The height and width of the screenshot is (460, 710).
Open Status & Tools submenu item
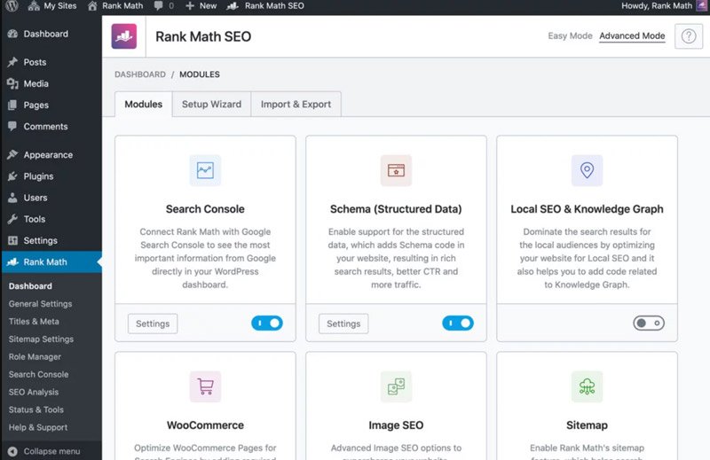pos(35,409)
